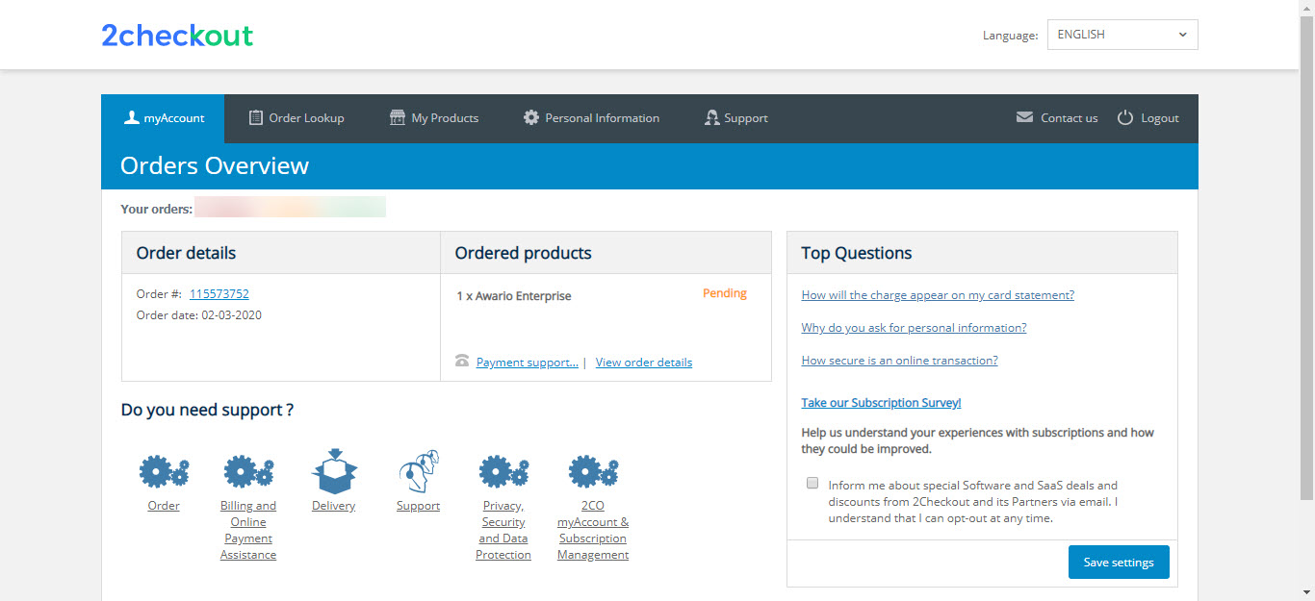Click the page vertical scrollbar

point(1306,256)
